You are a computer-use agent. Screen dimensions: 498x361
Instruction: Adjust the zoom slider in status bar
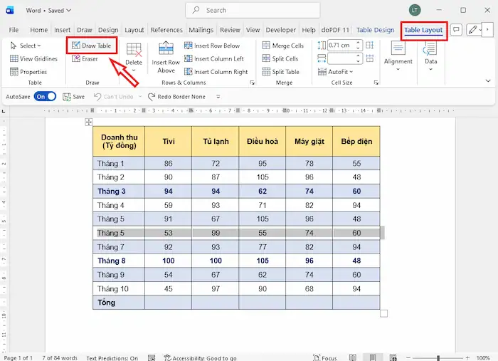point(439,357)
